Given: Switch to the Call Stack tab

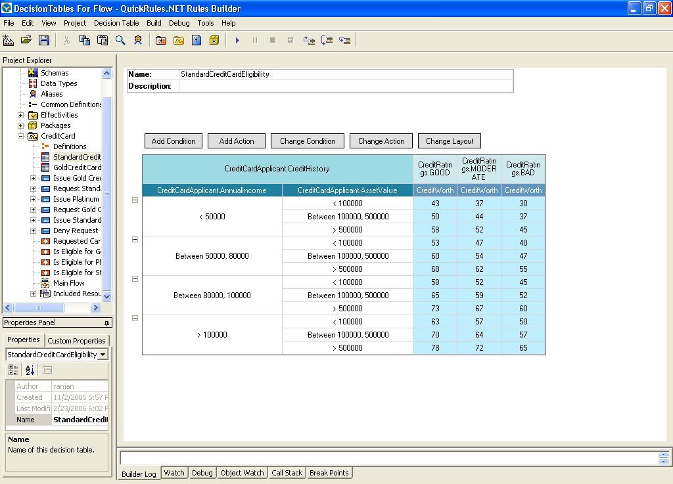Looking at the screenshot, I should point(287,473).
